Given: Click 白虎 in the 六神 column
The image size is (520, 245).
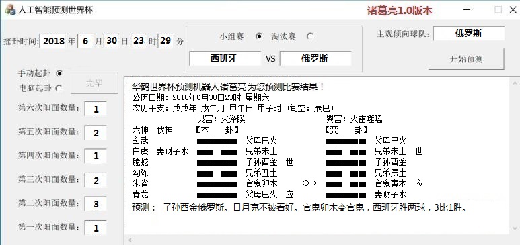Looking at the screenshot, I should pyautogui.click(x=140, y=151).
